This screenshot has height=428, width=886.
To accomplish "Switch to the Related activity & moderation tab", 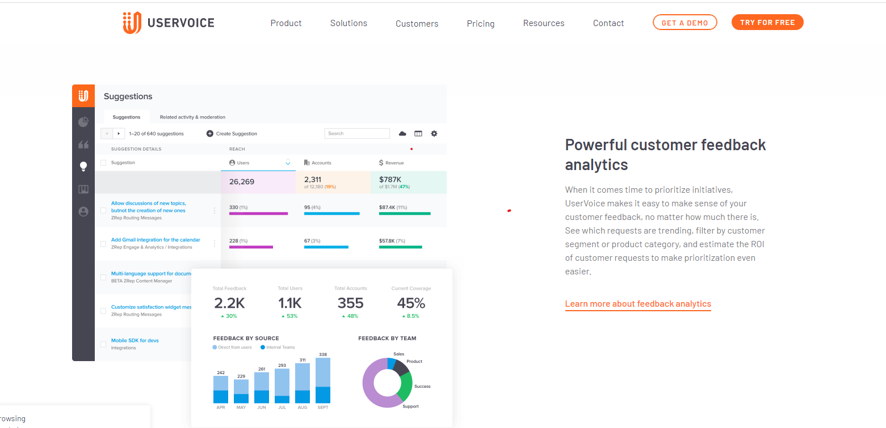I will click(x=192, y=117).
